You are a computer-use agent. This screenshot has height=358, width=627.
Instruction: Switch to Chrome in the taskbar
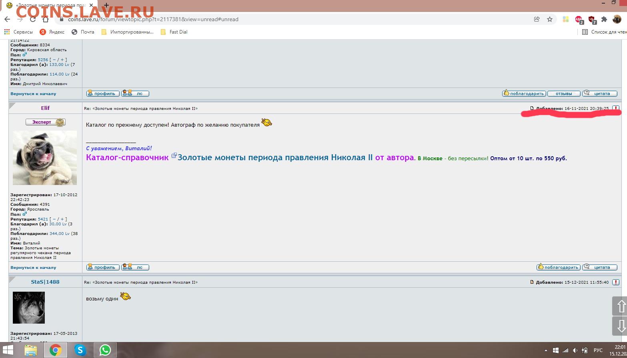[56, 350]
